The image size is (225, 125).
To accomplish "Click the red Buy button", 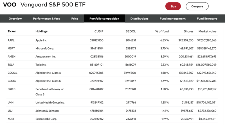I will click(173, 6).
